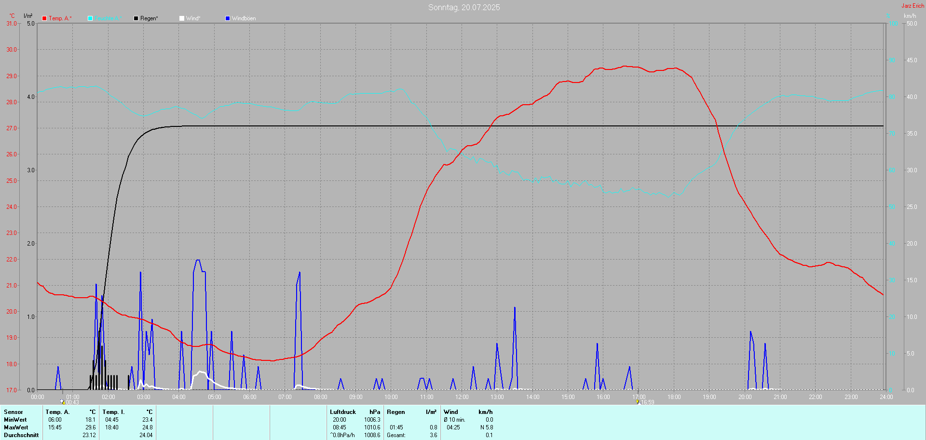Select the 'Temp. A.*' legend label
Screen dimensions: 926x440
pyautogui.click(x=60, y=18)
